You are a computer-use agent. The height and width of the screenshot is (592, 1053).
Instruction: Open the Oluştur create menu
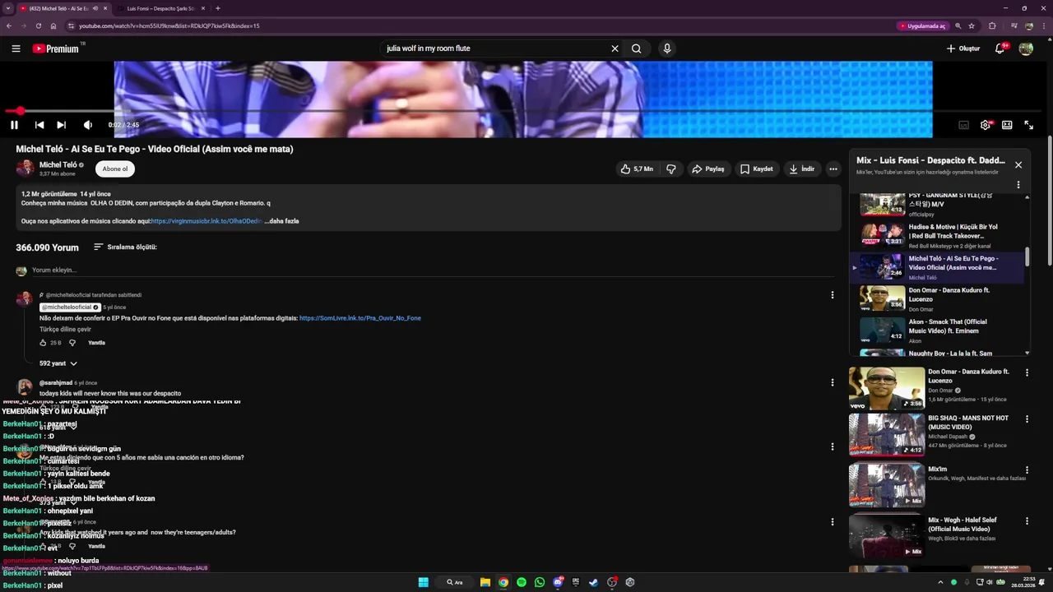pos(963,49)
